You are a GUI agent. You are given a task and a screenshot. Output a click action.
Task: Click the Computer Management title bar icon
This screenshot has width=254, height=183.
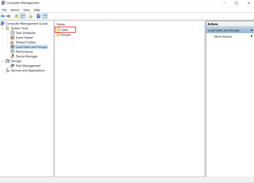pyautogui.click(x=3, y=3)
